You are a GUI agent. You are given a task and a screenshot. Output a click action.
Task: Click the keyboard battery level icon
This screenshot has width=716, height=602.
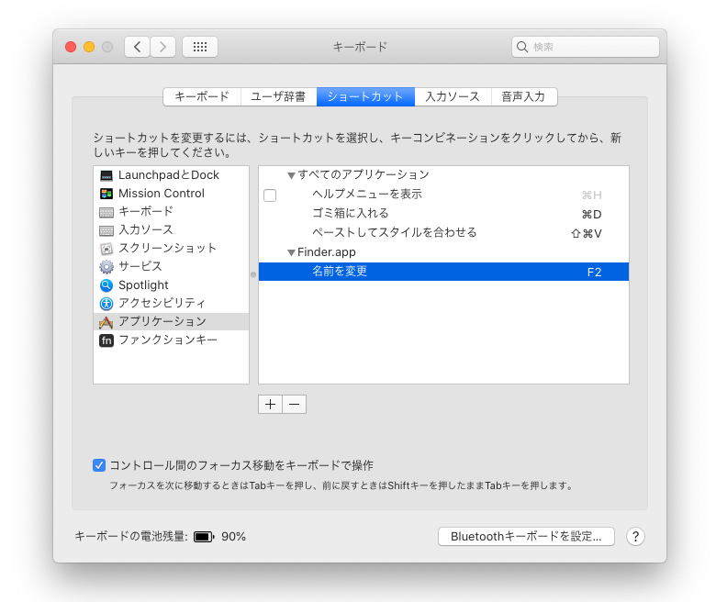click(x=204, y=537)
